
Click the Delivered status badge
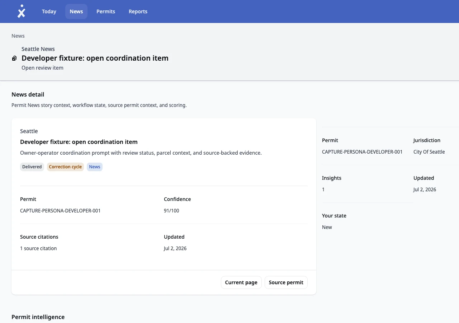pos(32,167)
